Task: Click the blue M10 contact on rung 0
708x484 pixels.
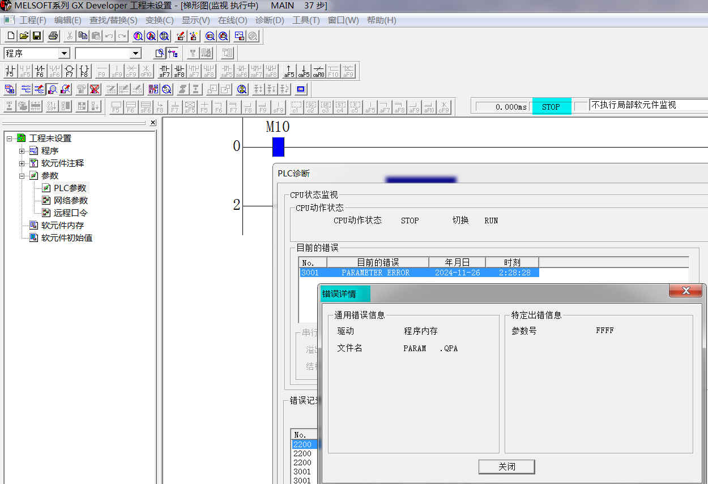Action: coord(278,147)
